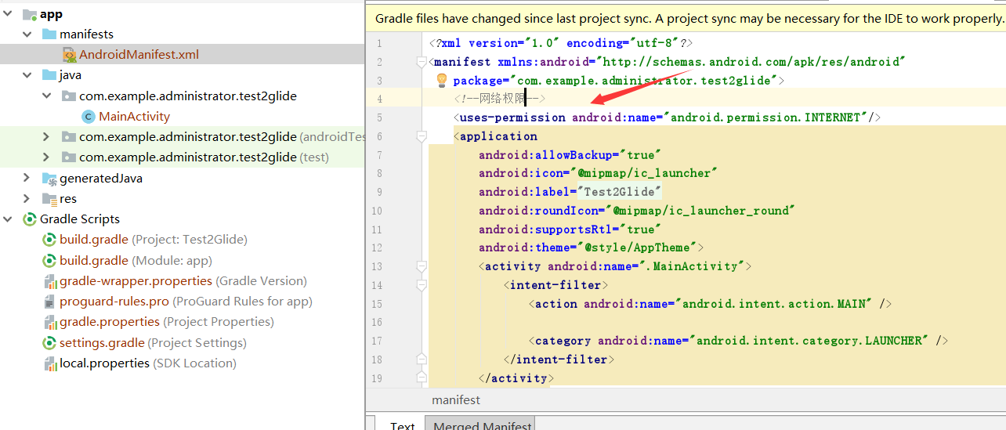This screenshot has width=1006, height=430.
Task: Open build.gradle (Project: Test2Glide)
Action: 154,240
